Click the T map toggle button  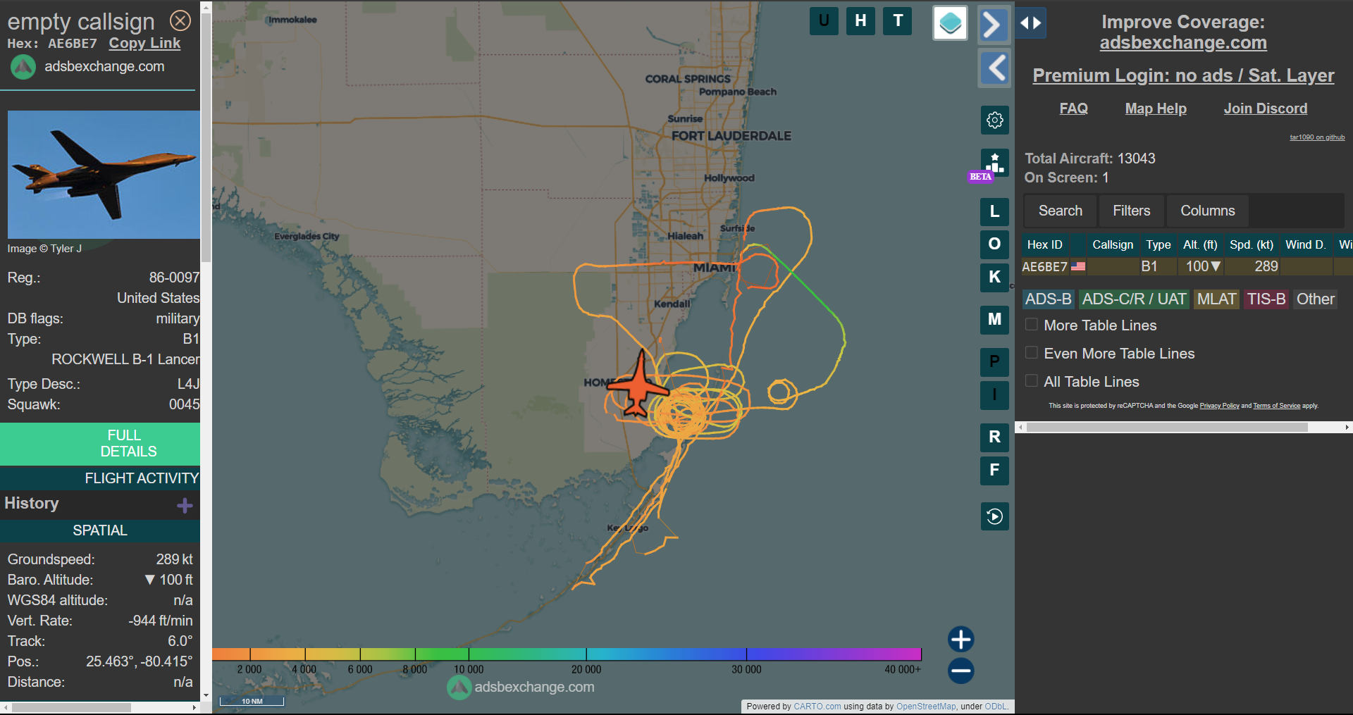(x=898, y=21)
